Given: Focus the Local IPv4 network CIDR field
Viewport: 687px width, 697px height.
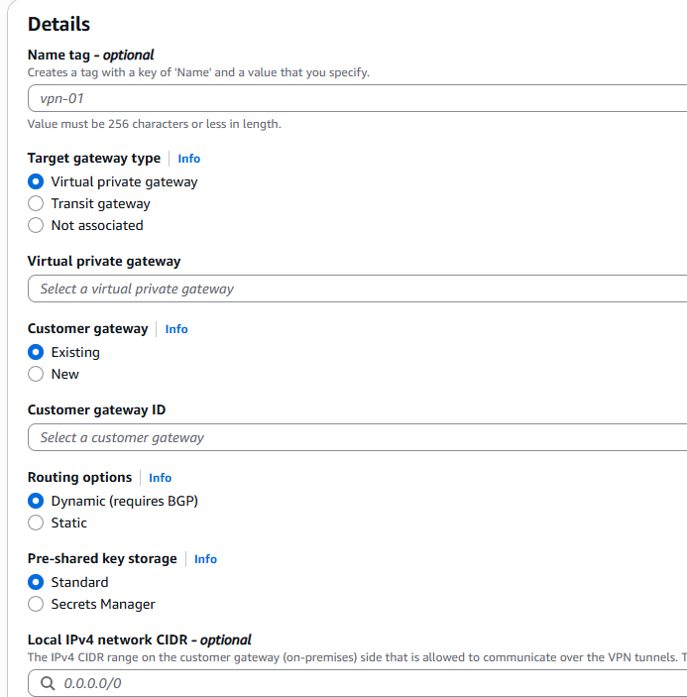Looking at the screenshot, I should [367, 683].
